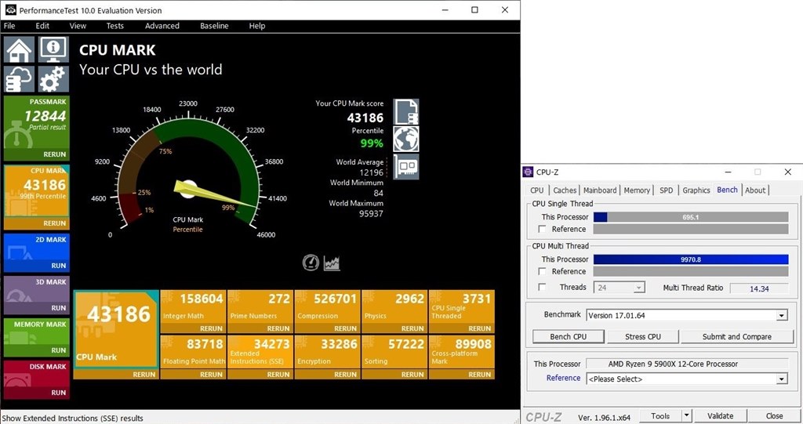Click Submit and Compare button
Viewport: 803px width, 424px height.
tap(737, 336)
